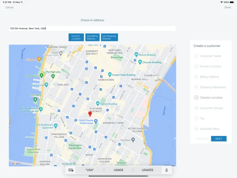Tap the HUDSON YARDS map label
237x178 pixels.
57,47
